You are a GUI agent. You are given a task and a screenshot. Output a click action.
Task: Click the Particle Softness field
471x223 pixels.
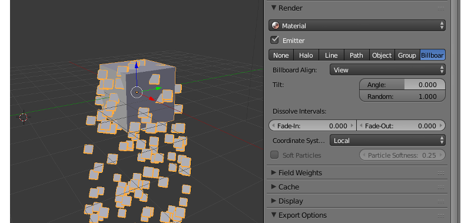[x=402, y=155]
